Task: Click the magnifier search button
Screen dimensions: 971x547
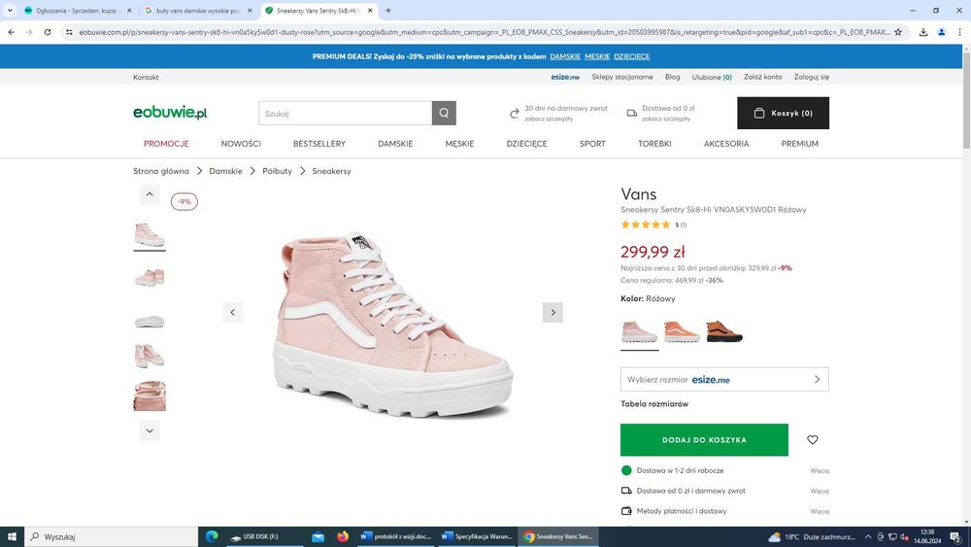Action: [444, 113]
